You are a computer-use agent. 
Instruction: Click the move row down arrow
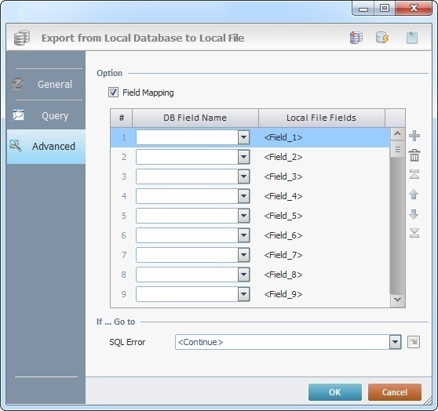coord(414,214)
